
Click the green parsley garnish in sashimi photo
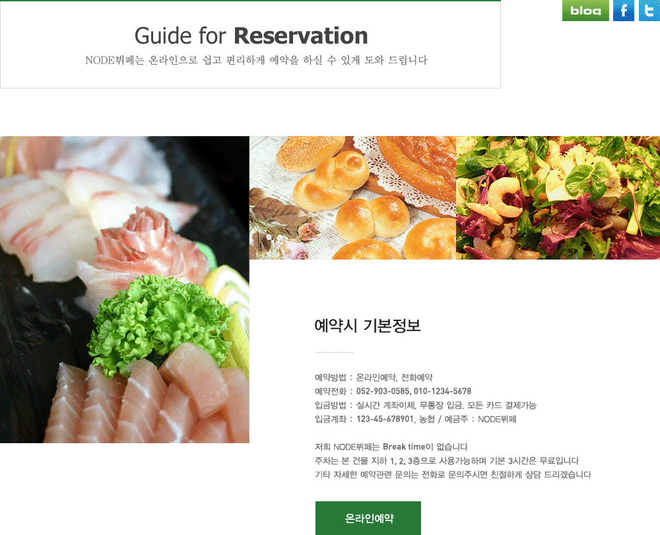(x=160, y=324)
